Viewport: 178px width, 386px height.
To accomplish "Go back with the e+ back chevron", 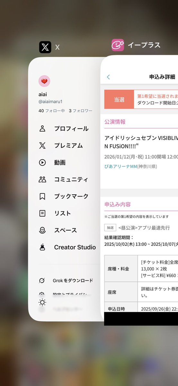I will tap(108, 77).
